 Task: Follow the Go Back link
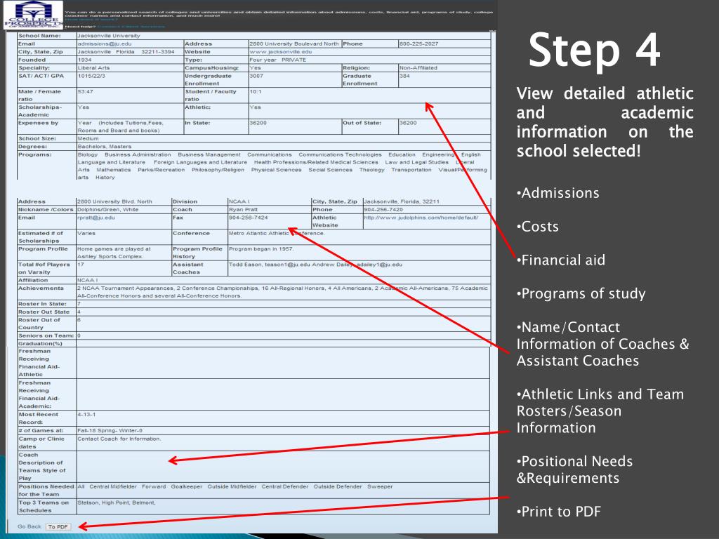[x=29, y=526]
